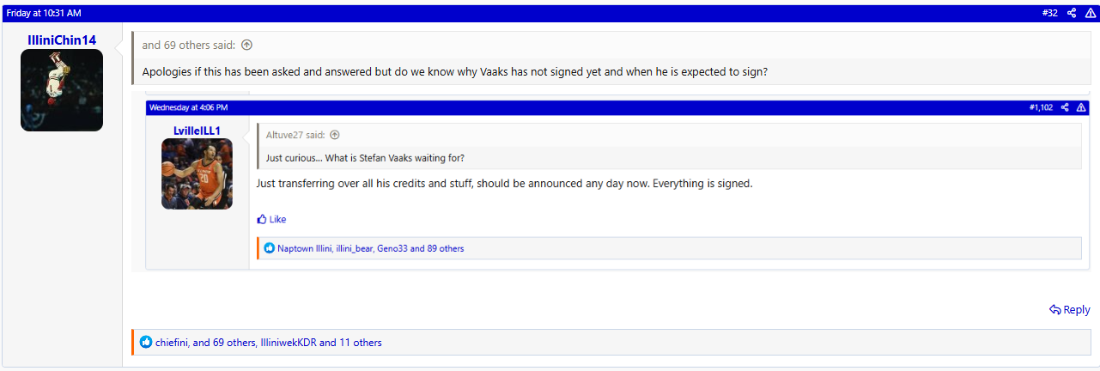Screen dimensions: 1100x371
Task: Open LvilleILL1's profile link
Action: pos(197,130)
